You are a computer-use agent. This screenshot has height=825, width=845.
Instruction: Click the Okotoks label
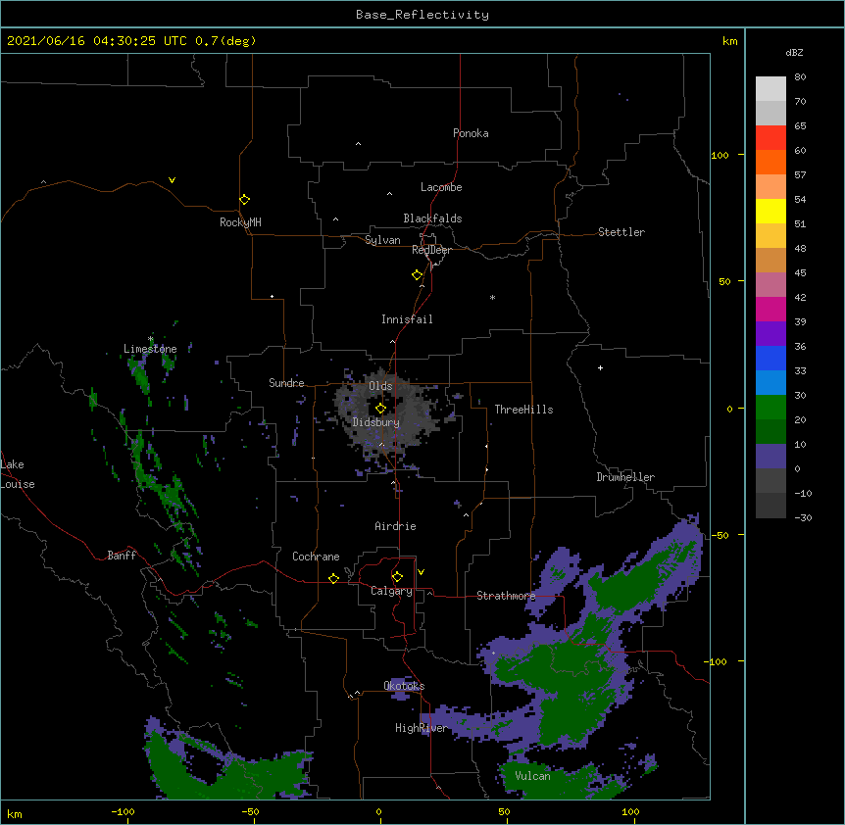404,686
